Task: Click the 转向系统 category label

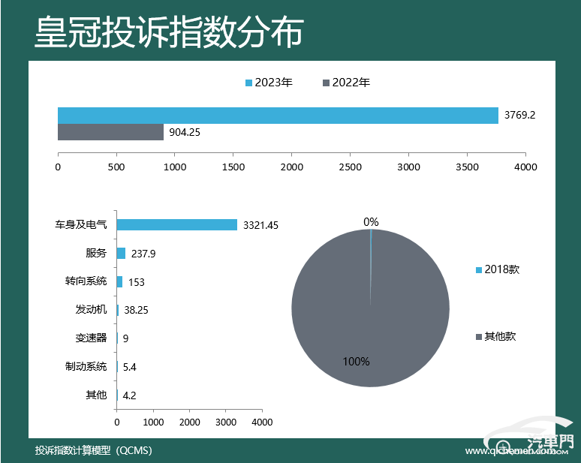Action: pos(86,281)
